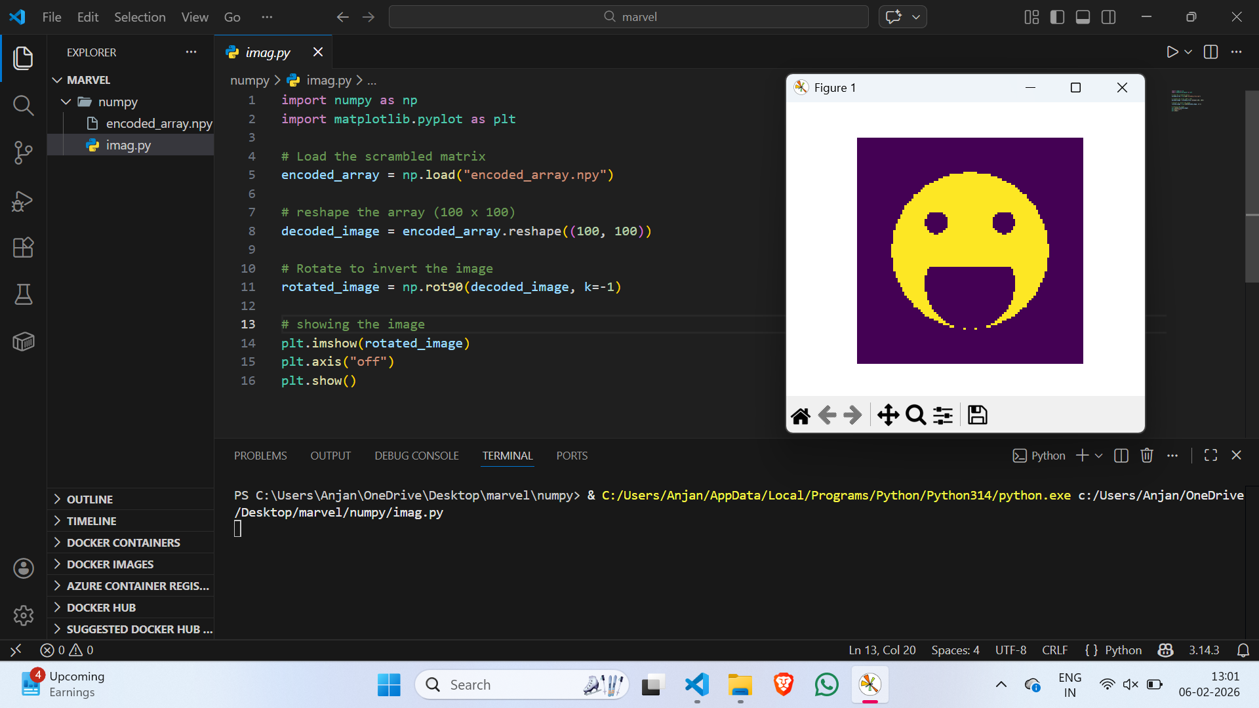Maximize the terminal panel size
The height and width of the screenshot is (708, 1259).
point(1210,455)
